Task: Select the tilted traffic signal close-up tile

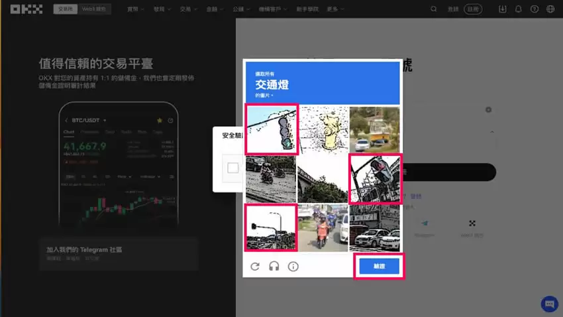Action: tap(374, 179)
